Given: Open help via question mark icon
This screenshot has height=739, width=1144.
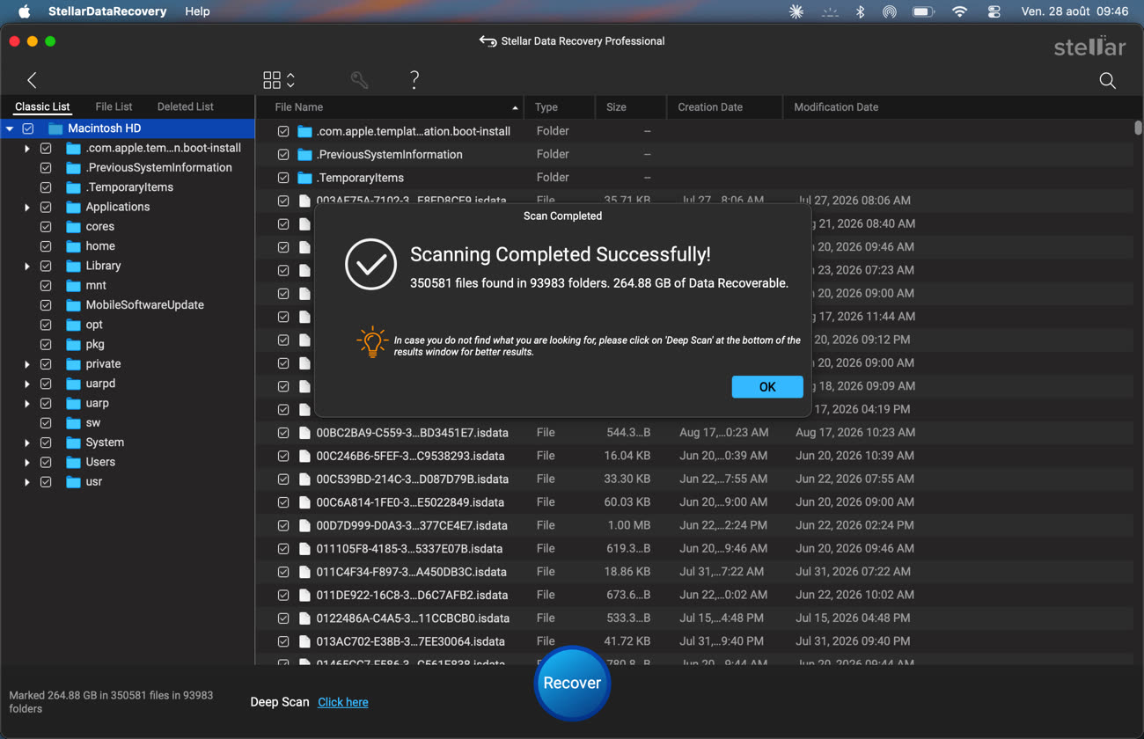Looking at the screenshot, I should pos(414,80).
